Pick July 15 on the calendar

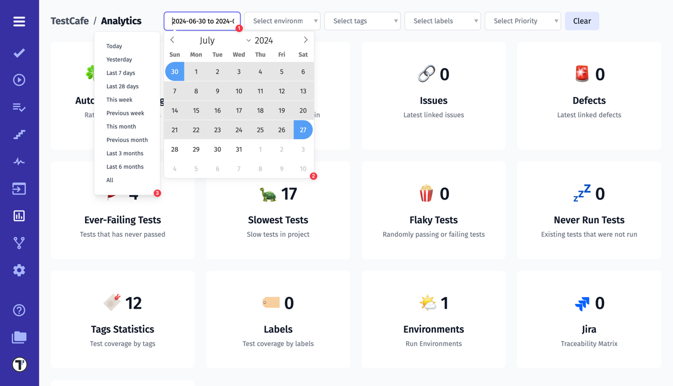pos(196,110)
